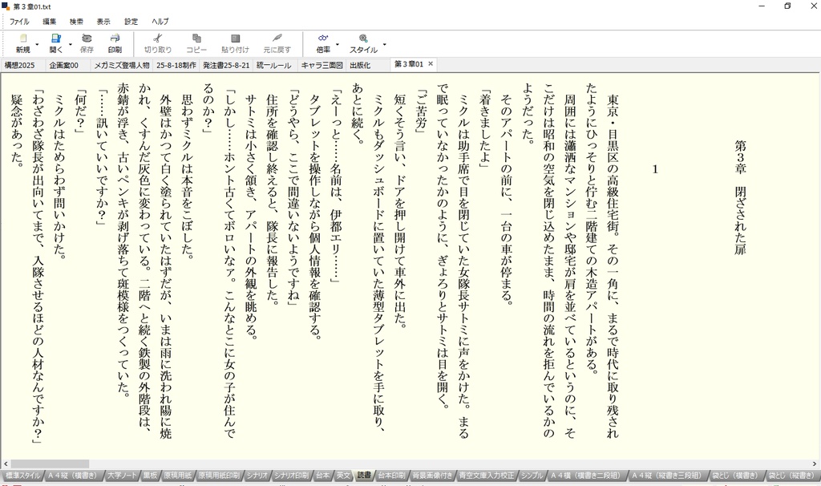Click the 新規 new document icon
Image resolution: width=821 pixels, height=486 pixels.
click(23, 38)
